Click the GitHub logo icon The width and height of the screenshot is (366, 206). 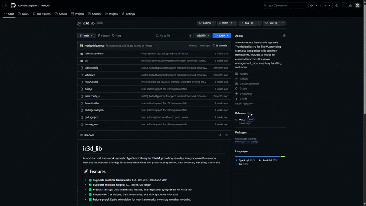point(13,5)
